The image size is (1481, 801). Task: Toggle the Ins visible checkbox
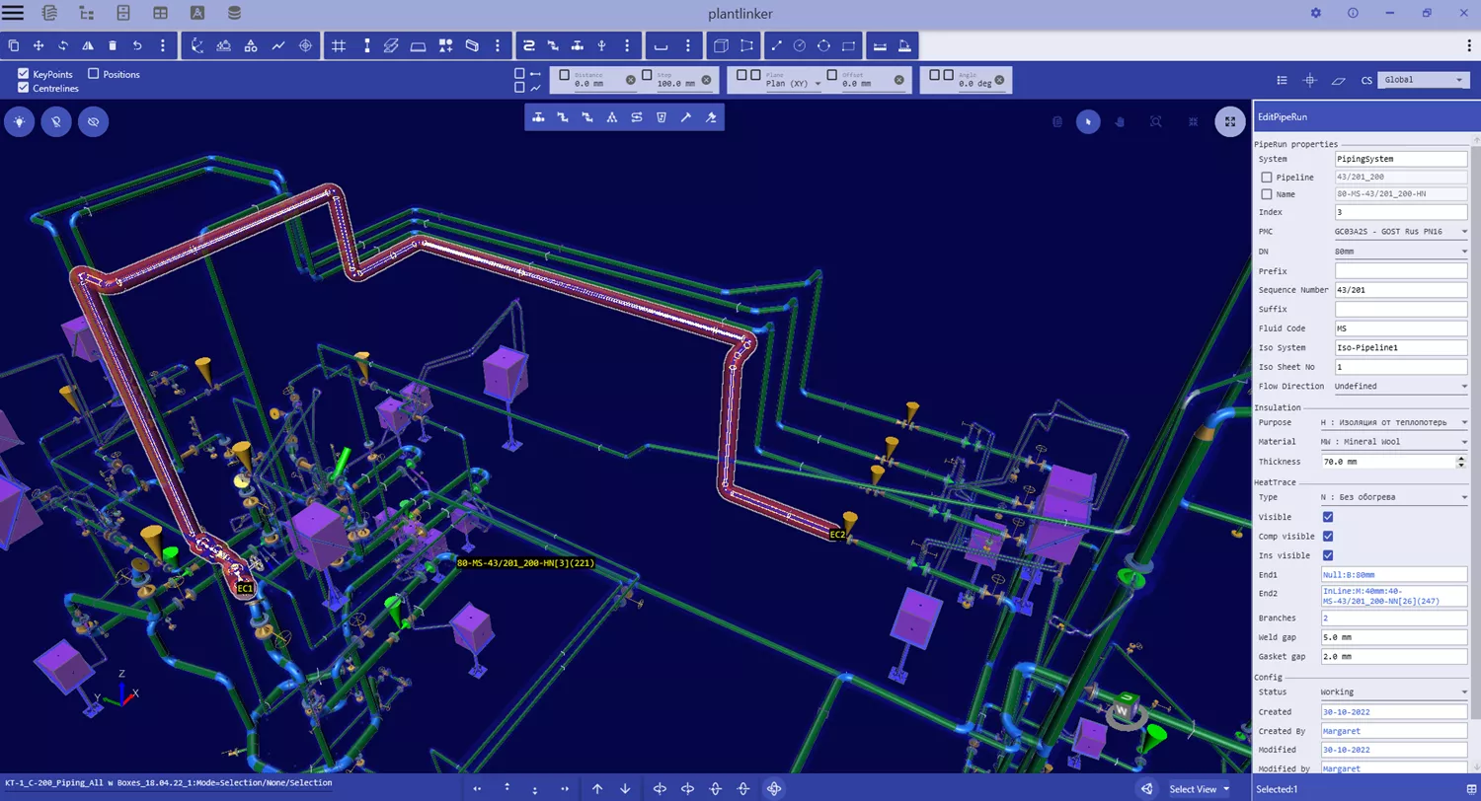[x=1328, y=555]
